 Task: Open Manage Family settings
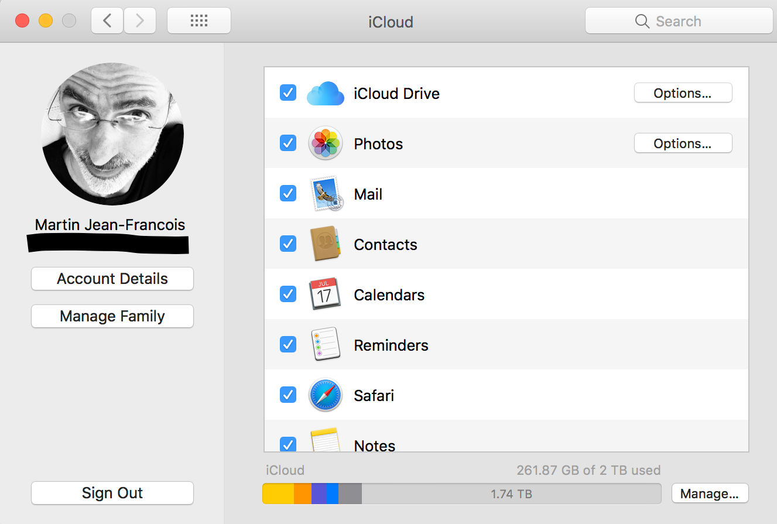(x=112, y=316)
